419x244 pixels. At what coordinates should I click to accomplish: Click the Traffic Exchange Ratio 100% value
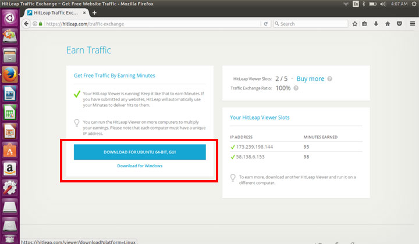coord(283,88)
